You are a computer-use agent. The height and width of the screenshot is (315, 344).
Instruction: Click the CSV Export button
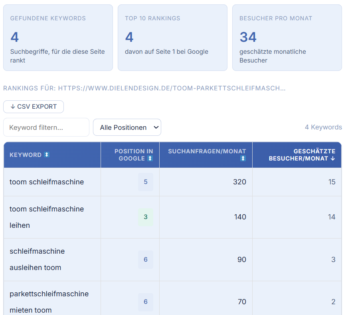34,107
